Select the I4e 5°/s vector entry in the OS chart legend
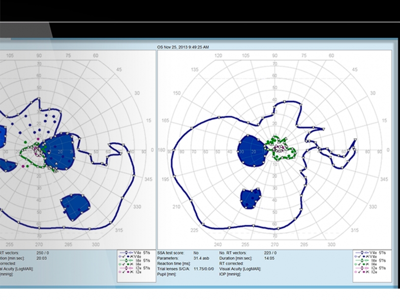The image size is (400, 300). pyautogui.click(x=371, y=260)
